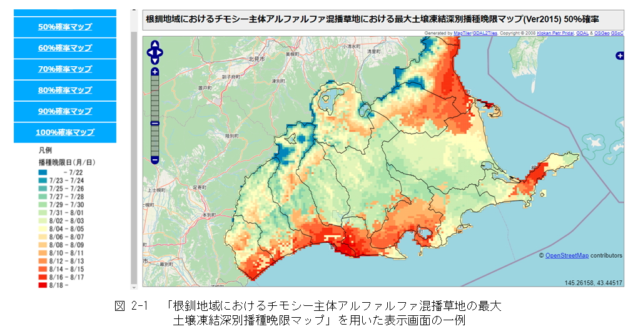The height and width of the screenshot is (334, 628).
Task: Pan the map down with the south arrow
Action: tap(154, 61)
